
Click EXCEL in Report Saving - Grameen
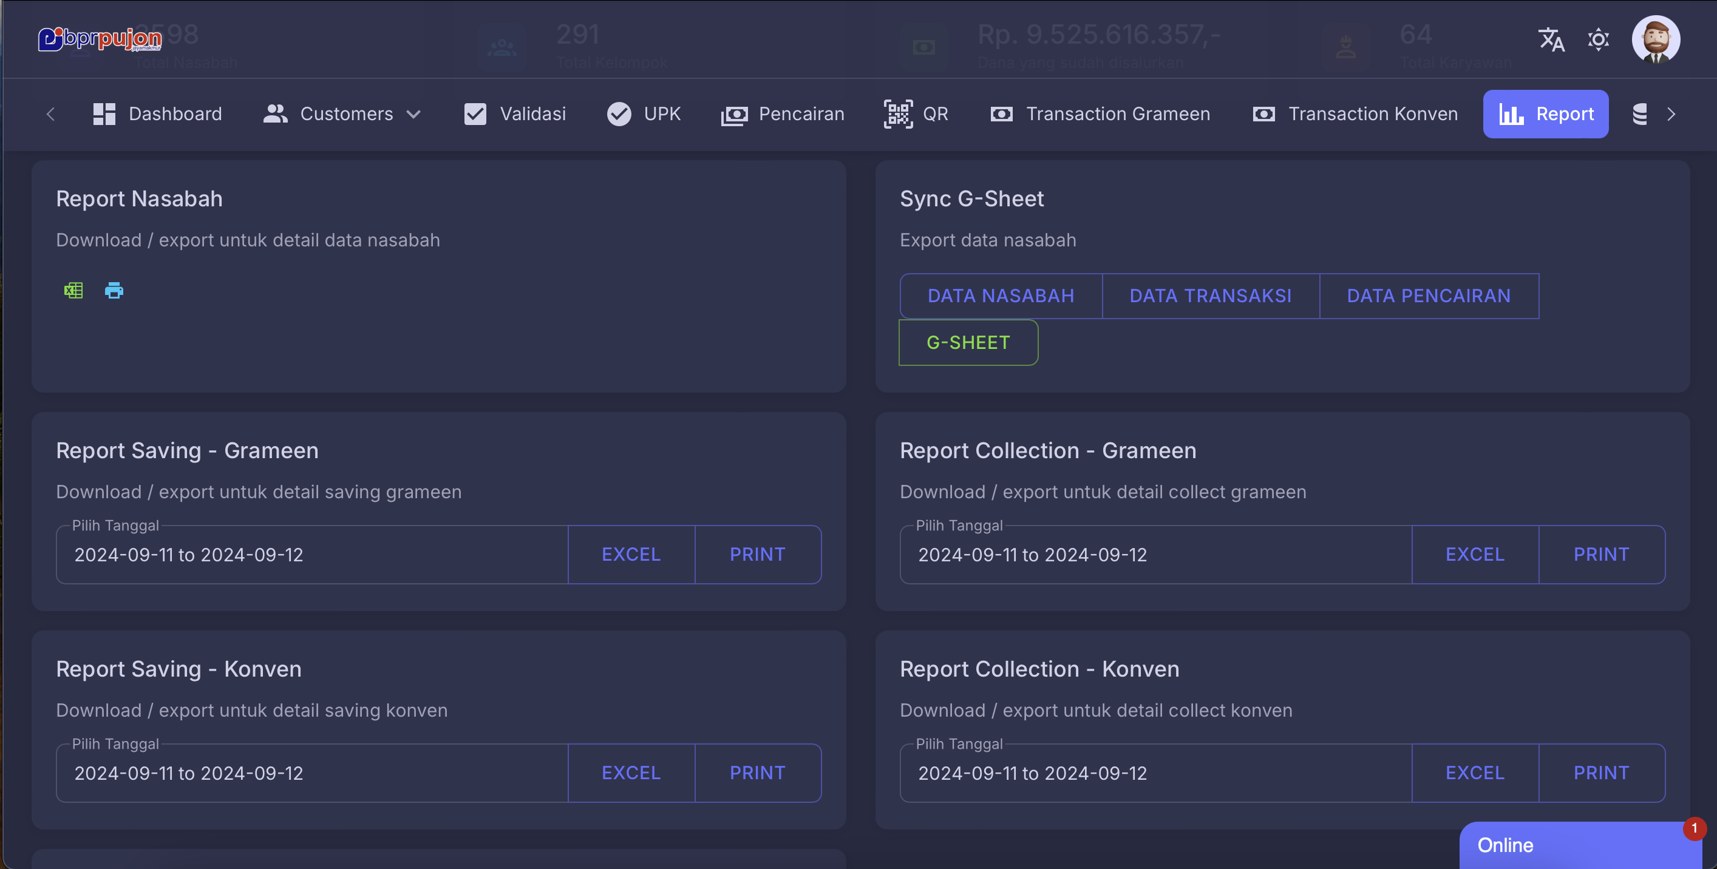[x=631, y=555]
